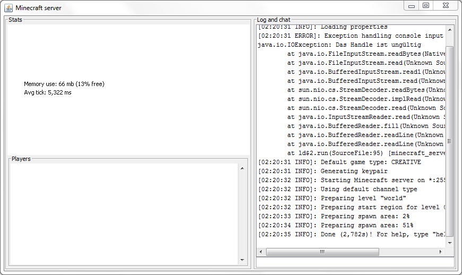Click the 'Default game type: CREATIVE' log line

click(339, 162)
